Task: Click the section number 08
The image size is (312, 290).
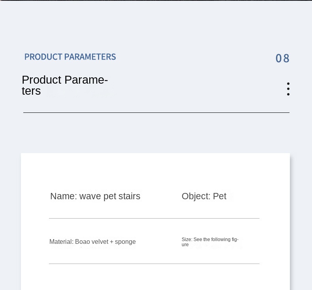Action: (282, 58)
